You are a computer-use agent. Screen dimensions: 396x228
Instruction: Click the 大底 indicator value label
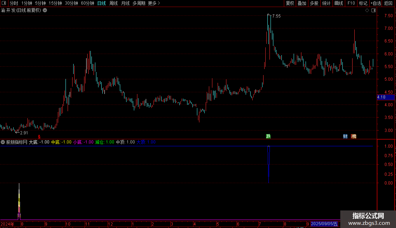pyautogui.click(x=39, y=142)
